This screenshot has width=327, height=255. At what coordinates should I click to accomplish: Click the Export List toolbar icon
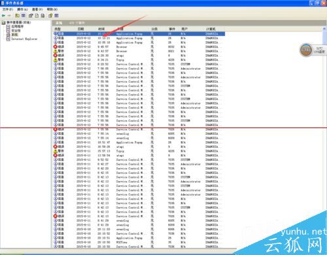pos(43,16)
